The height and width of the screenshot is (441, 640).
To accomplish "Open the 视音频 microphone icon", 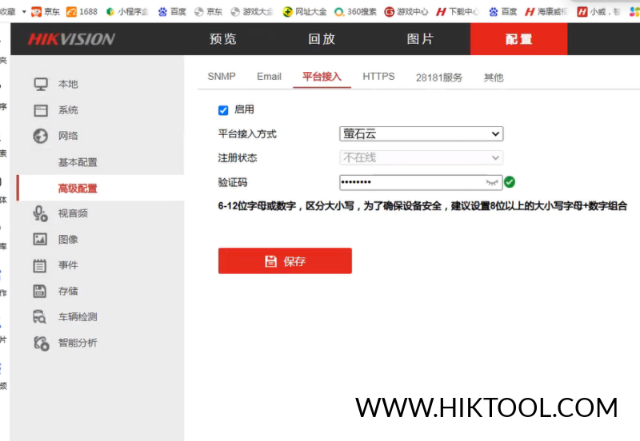I will click(x=41, y=213).
